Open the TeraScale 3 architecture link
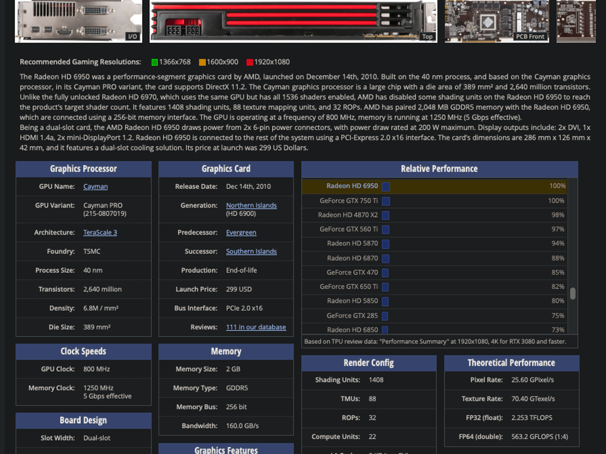This screenshot has height=454, width=606. 100,232
